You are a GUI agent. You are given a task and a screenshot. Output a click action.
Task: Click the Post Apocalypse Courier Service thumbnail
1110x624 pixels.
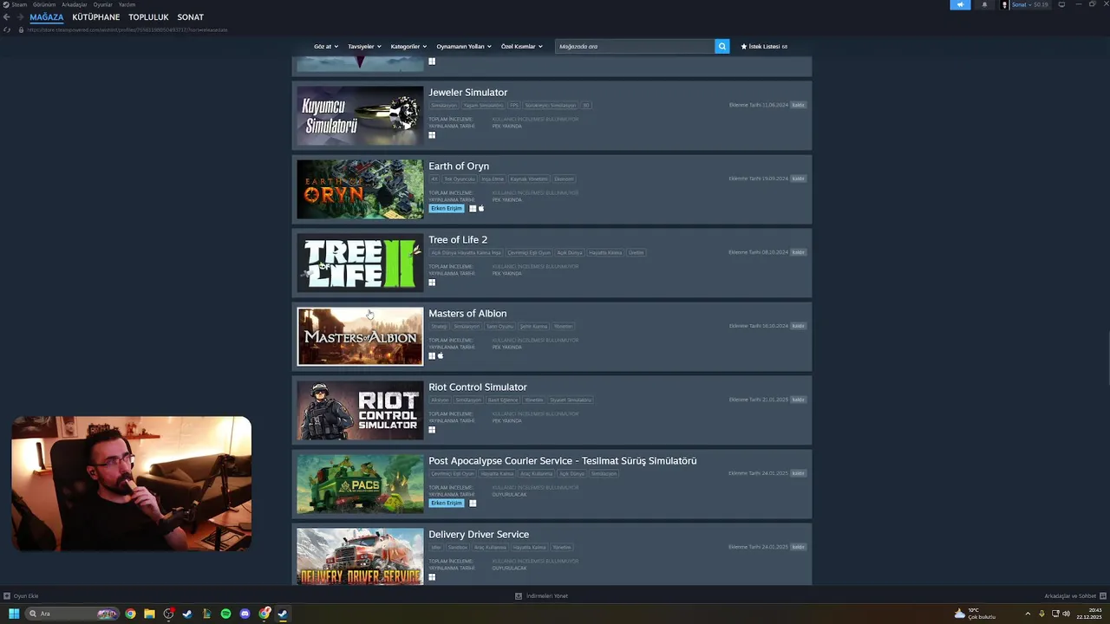[x=360, y=484]
